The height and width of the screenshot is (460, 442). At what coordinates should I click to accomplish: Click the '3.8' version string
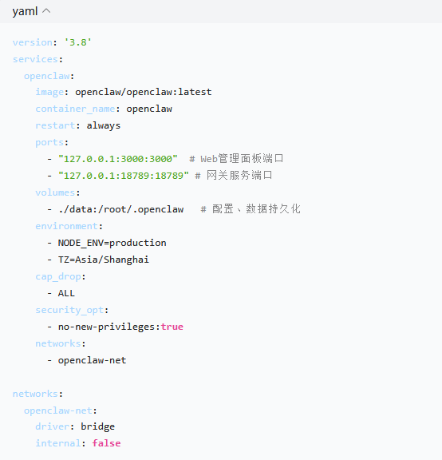[77, 42]
